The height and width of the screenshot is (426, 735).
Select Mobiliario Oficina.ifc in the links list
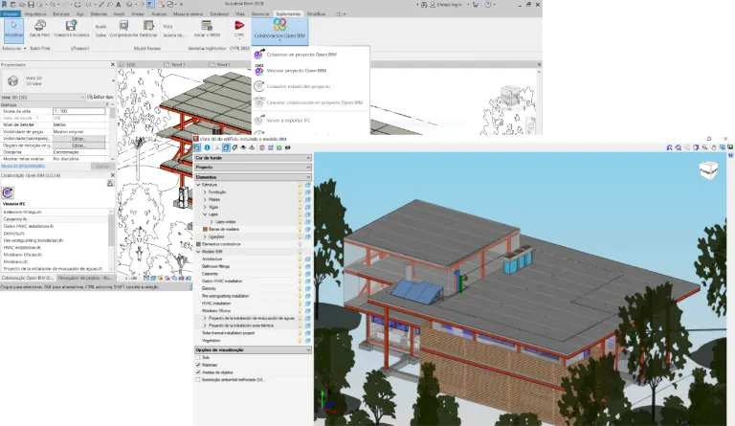point(55,255)
